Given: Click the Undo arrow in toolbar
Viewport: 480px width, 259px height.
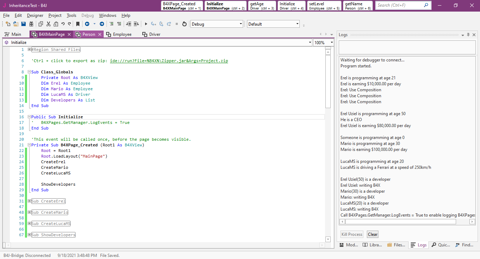Looking at the screenshot, I should pos(63,24).
